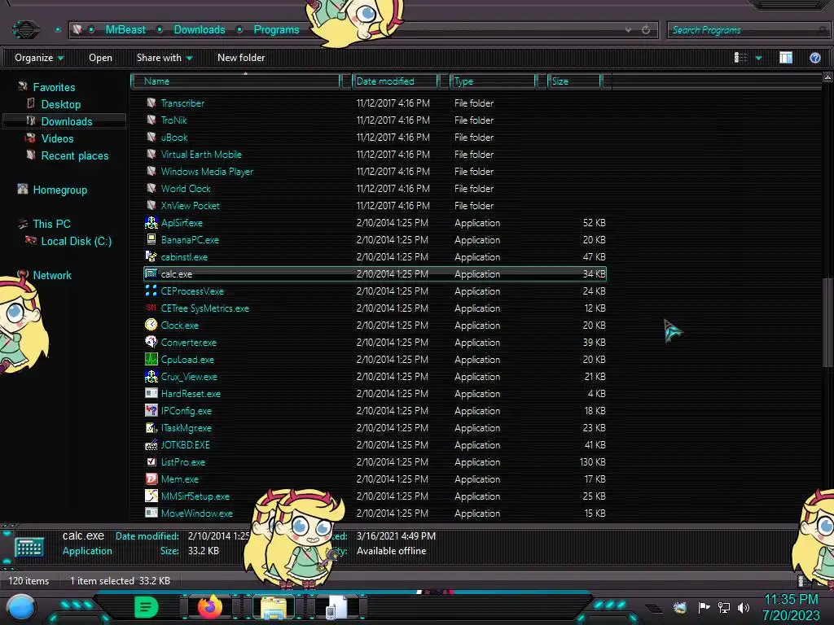The image size is (834, 625).
Task: Click the File Explorer taskbar icon
Action: (x=274, y=607)
